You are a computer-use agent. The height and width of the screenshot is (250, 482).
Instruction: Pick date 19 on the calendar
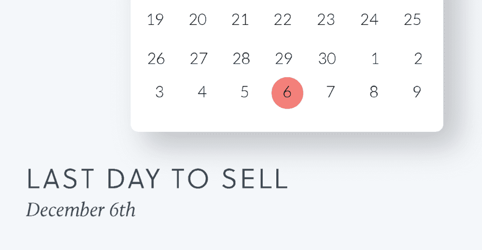coord(155,20)
